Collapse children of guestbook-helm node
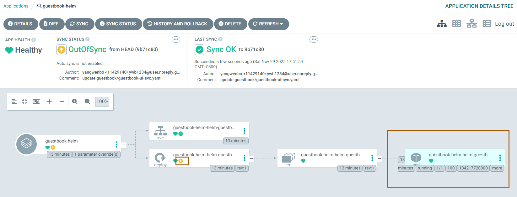This screenshot has height=197, width=517. 124,145
